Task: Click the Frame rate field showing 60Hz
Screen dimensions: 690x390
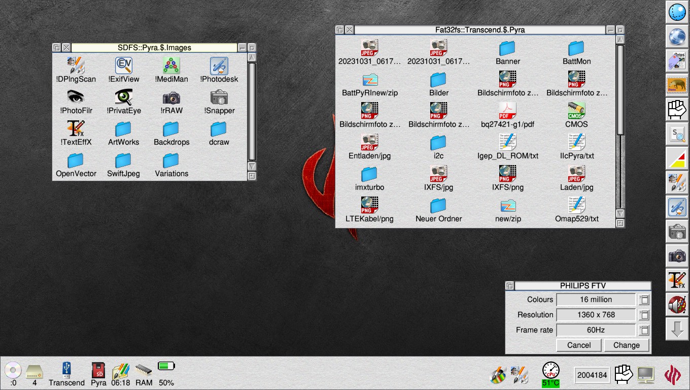Action: (596, 330)
